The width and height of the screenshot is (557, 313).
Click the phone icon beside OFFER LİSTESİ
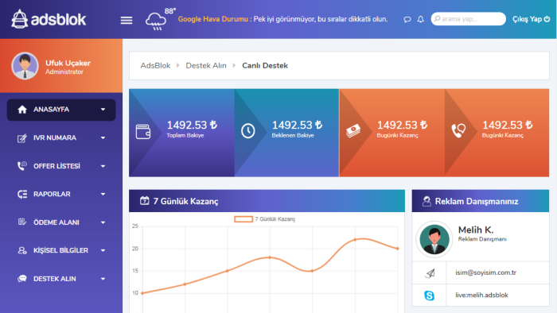[22, 165]
